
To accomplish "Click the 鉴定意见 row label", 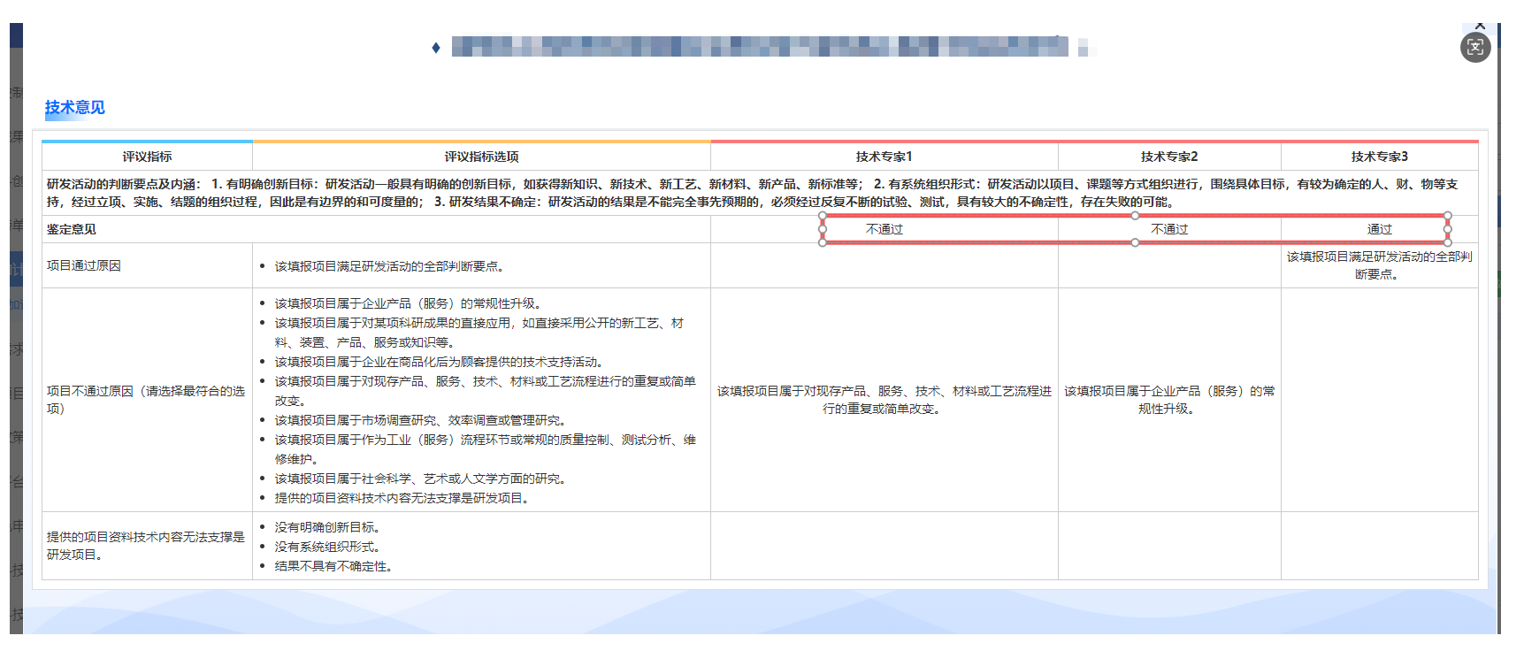I will click(72, 229).
